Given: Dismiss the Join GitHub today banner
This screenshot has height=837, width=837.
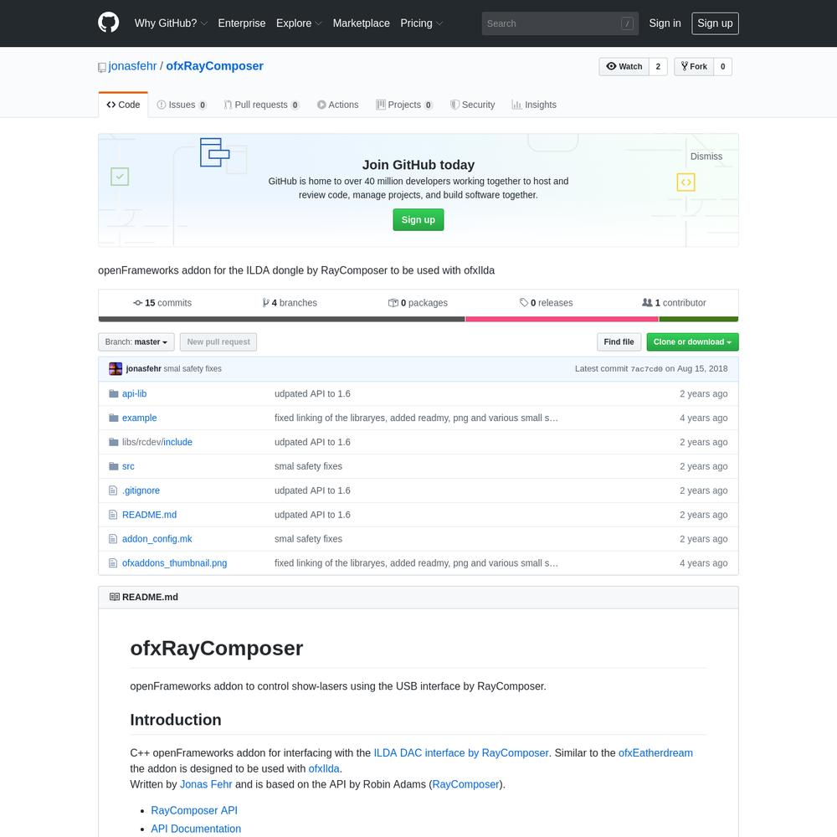Looking at the screenshot, I should coord(706,157).
